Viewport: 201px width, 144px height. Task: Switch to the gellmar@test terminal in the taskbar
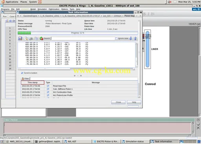pyautogui.click(x=48, y=142)
